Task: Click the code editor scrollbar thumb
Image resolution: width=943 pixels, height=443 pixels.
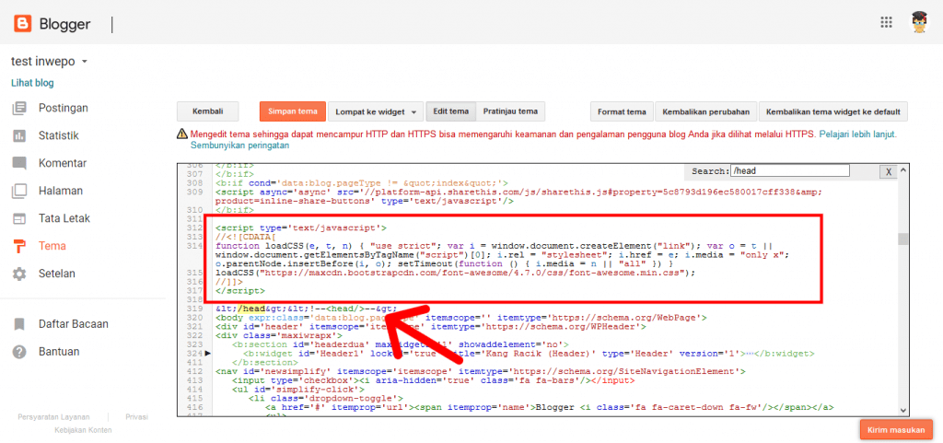Action: (x=902, y=239)
